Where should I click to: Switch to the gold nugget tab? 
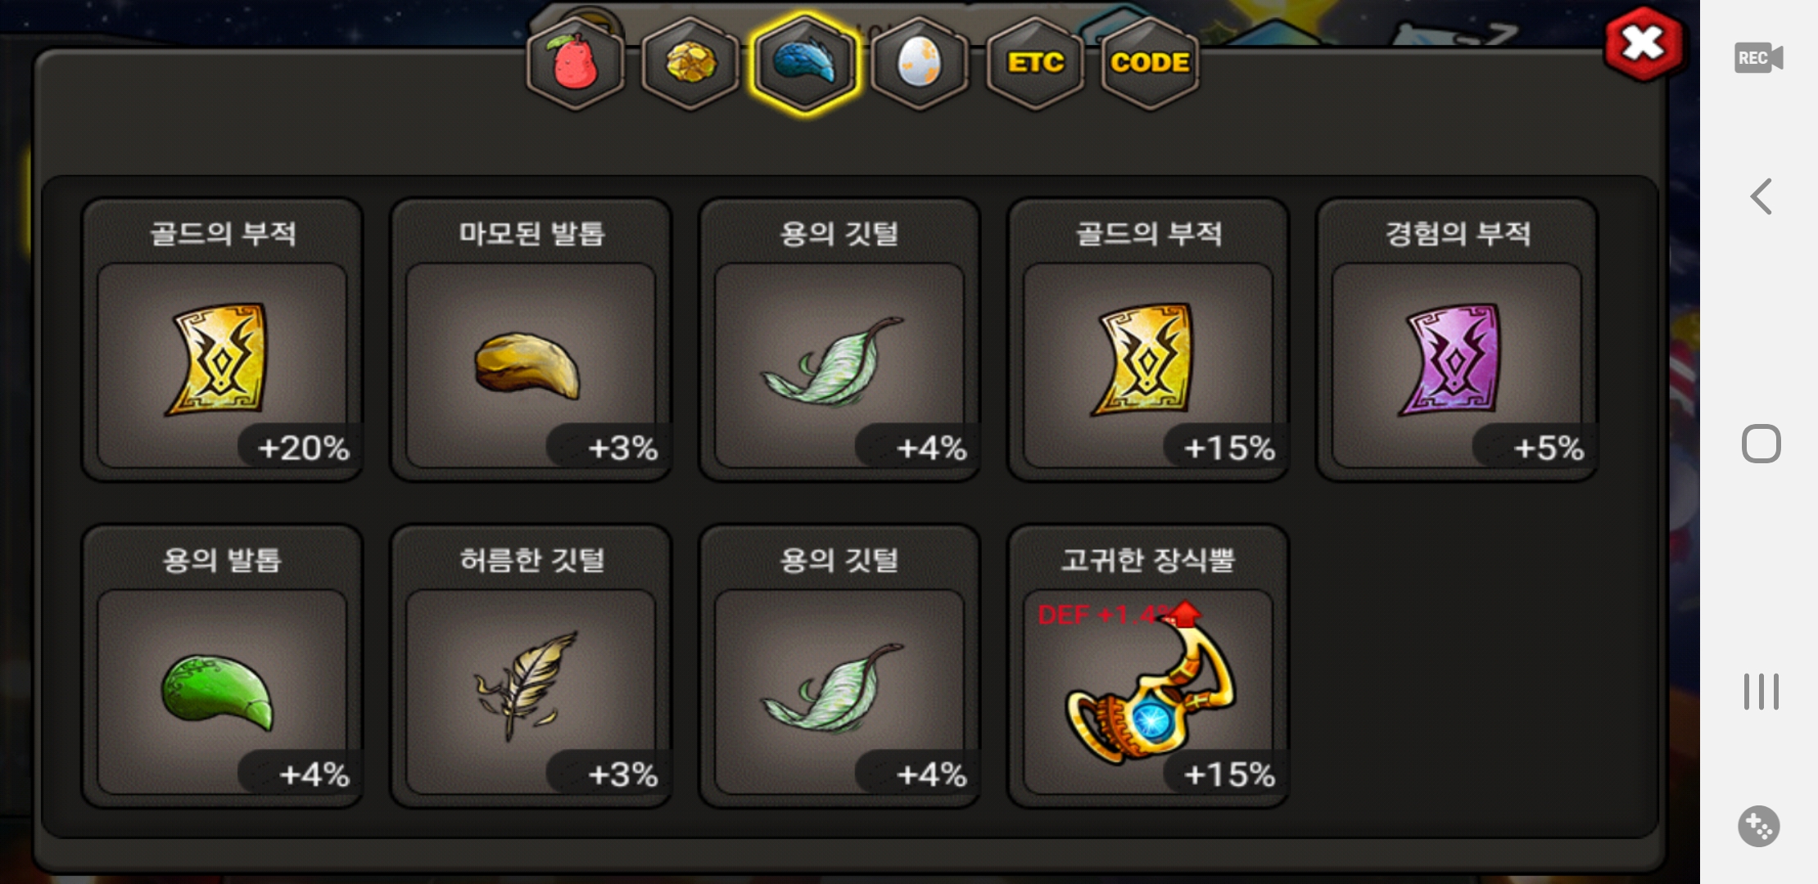point(690,63)
